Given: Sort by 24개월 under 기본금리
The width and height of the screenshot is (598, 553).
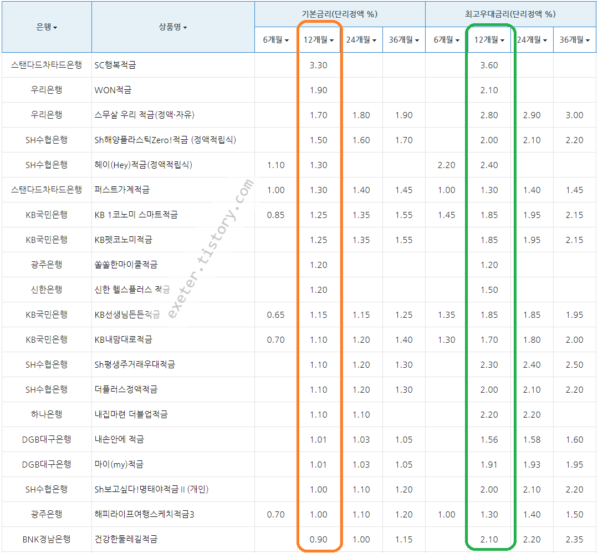Looking at the screenshot, I should pos(361,40).
